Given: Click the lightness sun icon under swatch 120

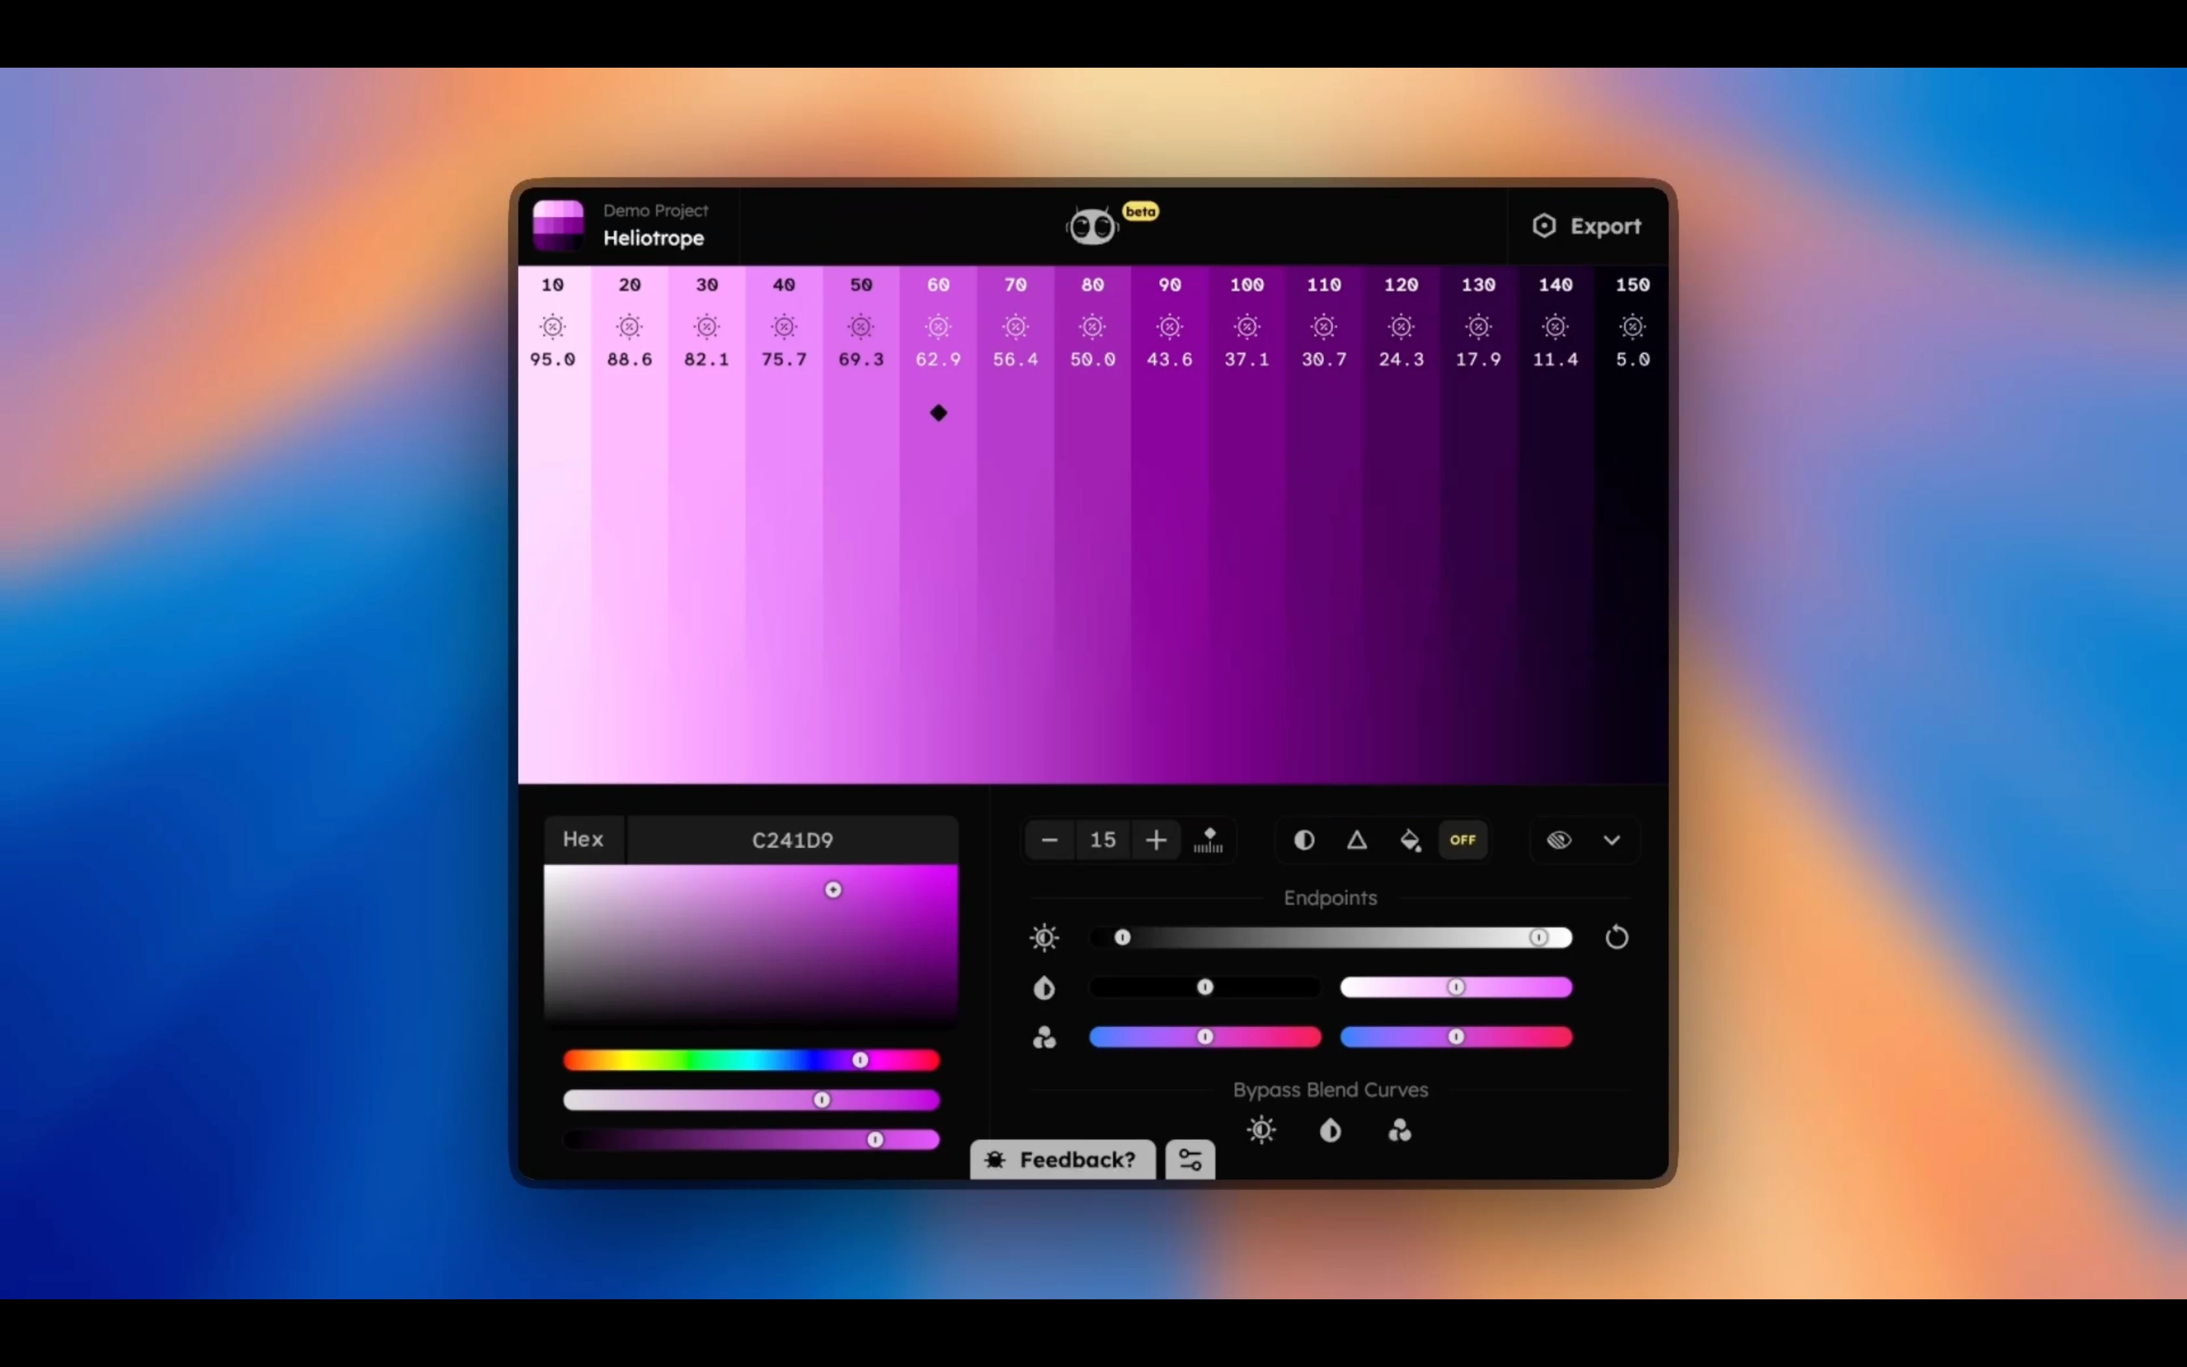Looking at the screenshot, I should [1401, 326].
